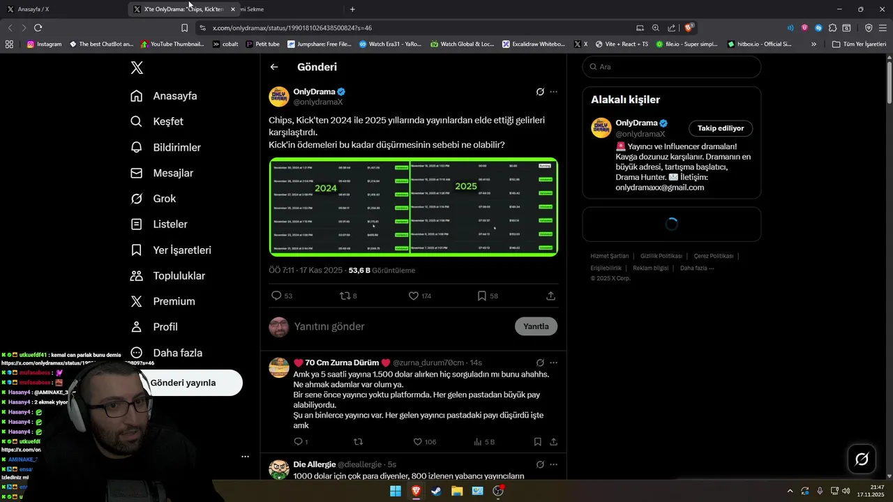Open Çerez Politikası link

pyautogui.click(x=714, y=256)
